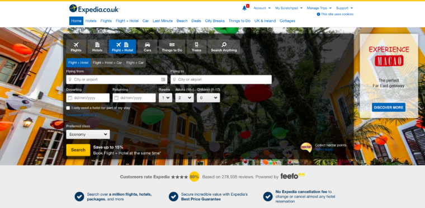425x208 pixels.
Task: Open the Search Anything tab
Action: coord(224,46)
